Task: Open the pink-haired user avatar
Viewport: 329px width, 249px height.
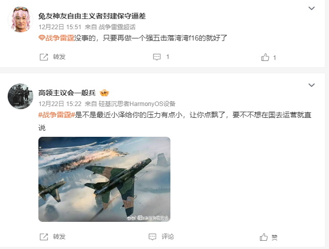Action: [x=20, y=19]
